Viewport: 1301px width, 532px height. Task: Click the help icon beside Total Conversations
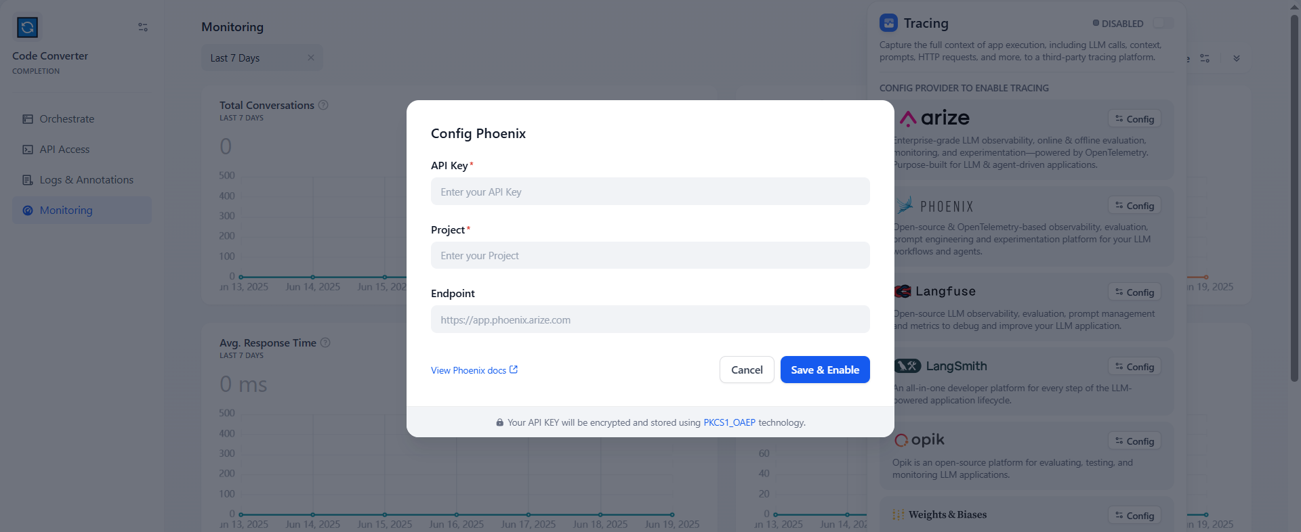click(x=324, y=105)
